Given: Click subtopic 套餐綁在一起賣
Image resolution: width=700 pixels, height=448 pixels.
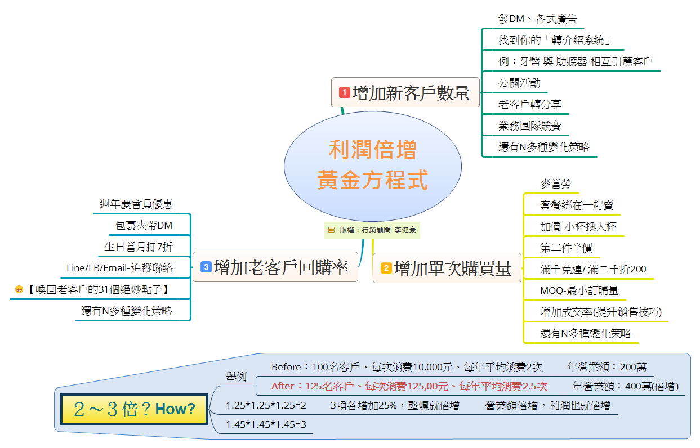Looking at the screenshot, I should click(577, 205).
